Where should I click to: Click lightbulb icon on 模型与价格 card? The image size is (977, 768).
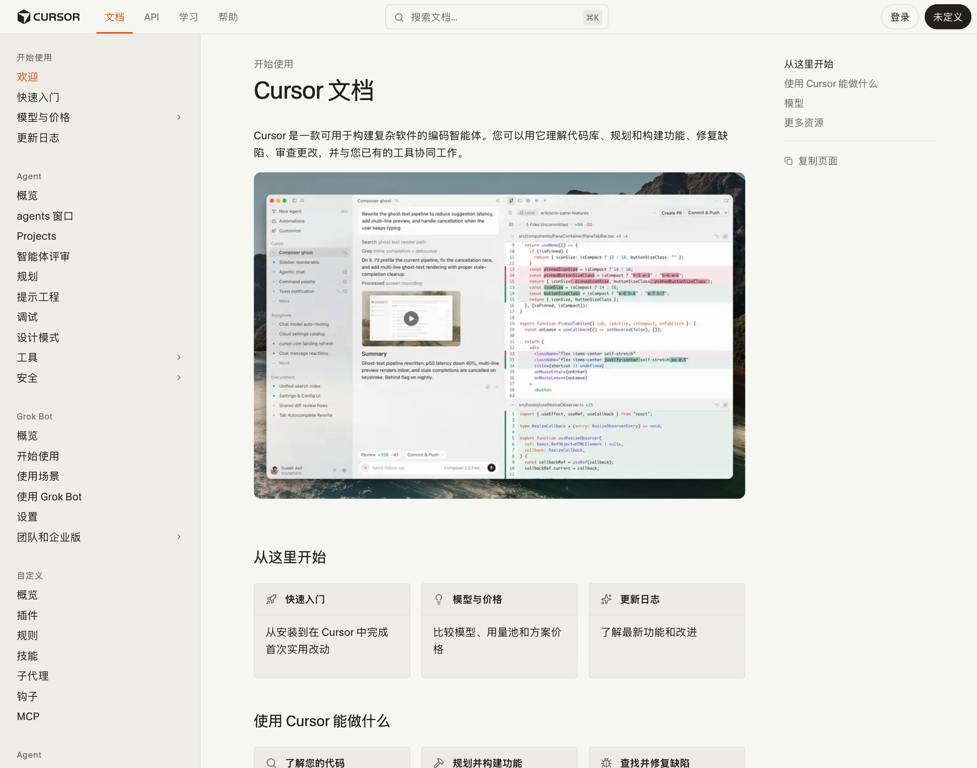tap(439, 599)
